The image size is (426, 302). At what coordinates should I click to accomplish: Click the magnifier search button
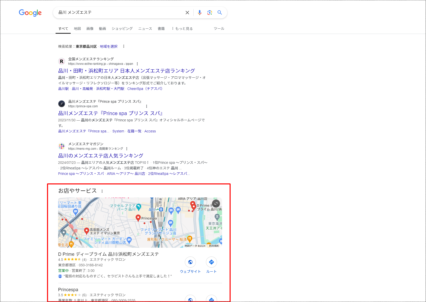pos(220,13)
